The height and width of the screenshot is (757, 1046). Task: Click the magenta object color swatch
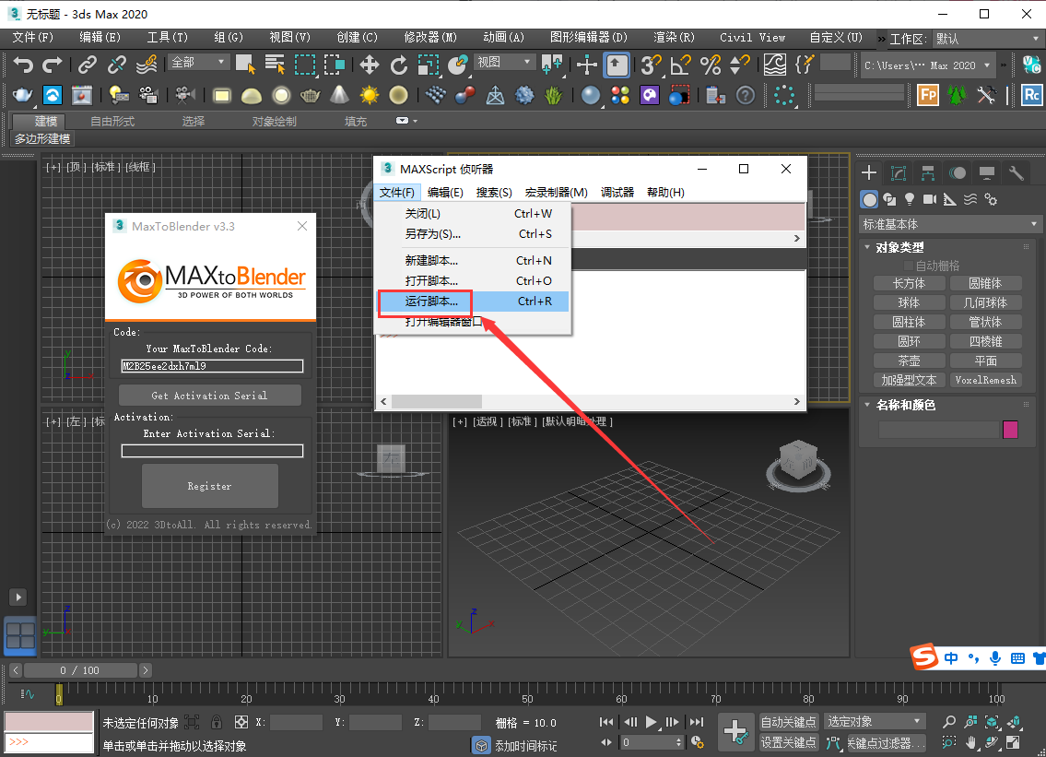pos(1010,430)
